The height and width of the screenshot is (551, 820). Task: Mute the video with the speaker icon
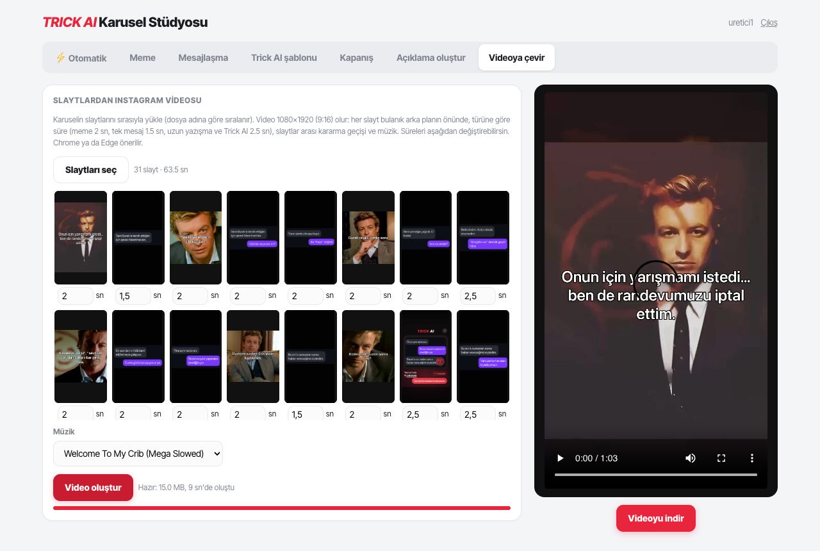[x=690, y=458]
